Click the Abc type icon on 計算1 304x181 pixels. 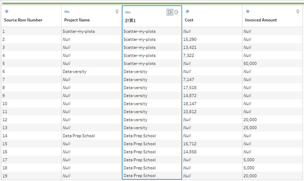tap(128, 12)
